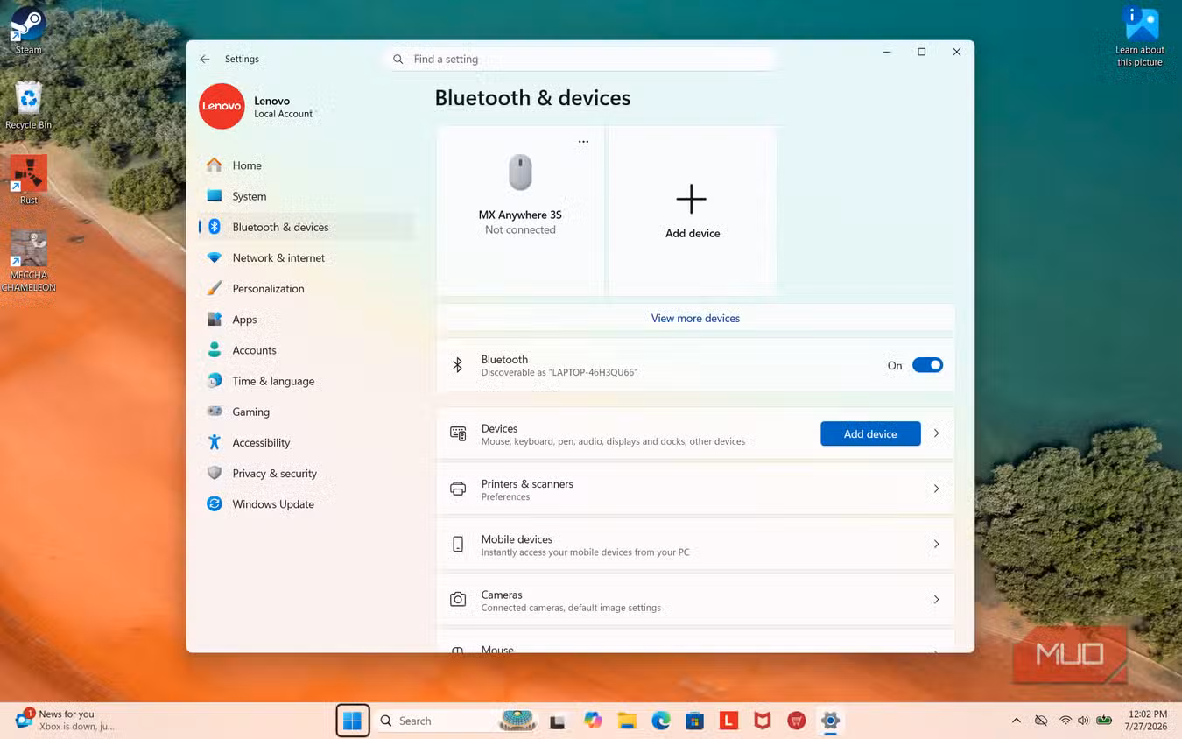
Task: Maximize the Settings window
Action: tap(921, 53)
